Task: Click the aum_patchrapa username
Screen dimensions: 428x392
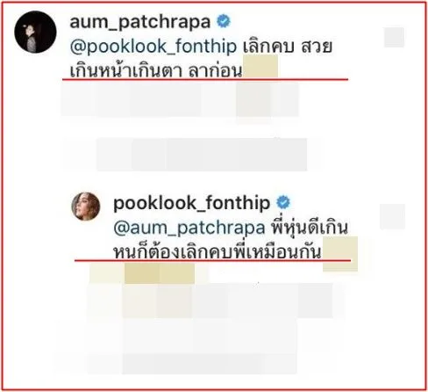Action: [140, 22]
